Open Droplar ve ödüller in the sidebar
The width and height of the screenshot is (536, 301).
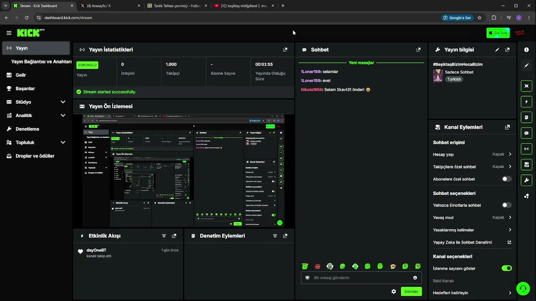tap(36, 156)
